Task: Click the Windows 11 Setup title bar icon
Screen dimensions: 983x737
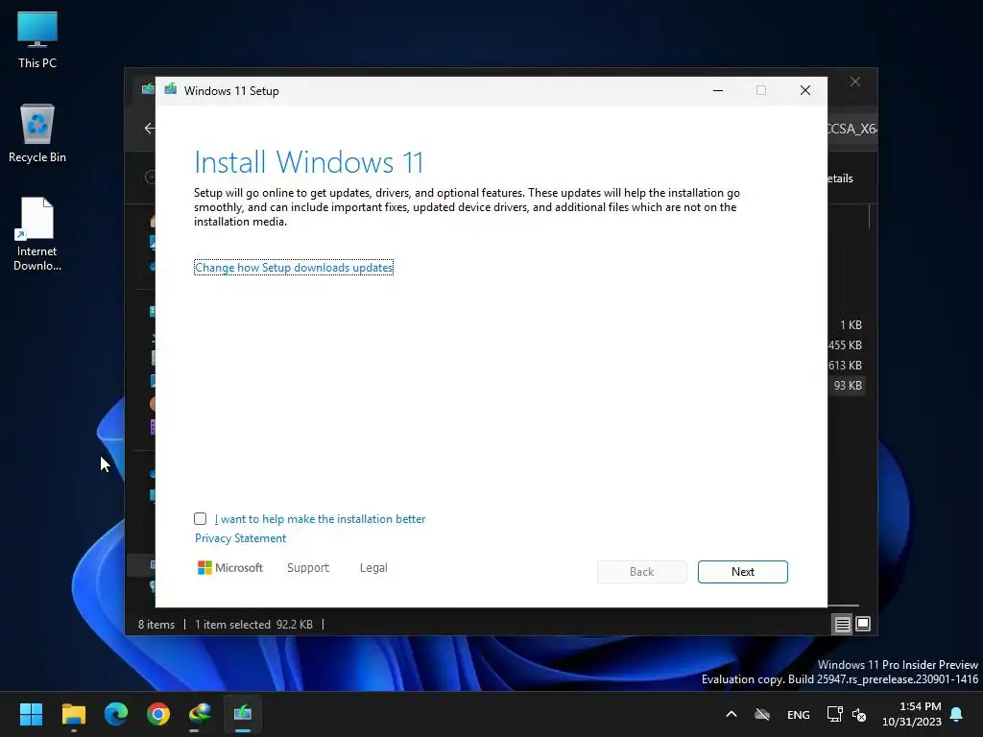Action: pyautogui.click(x=171, y=90)
